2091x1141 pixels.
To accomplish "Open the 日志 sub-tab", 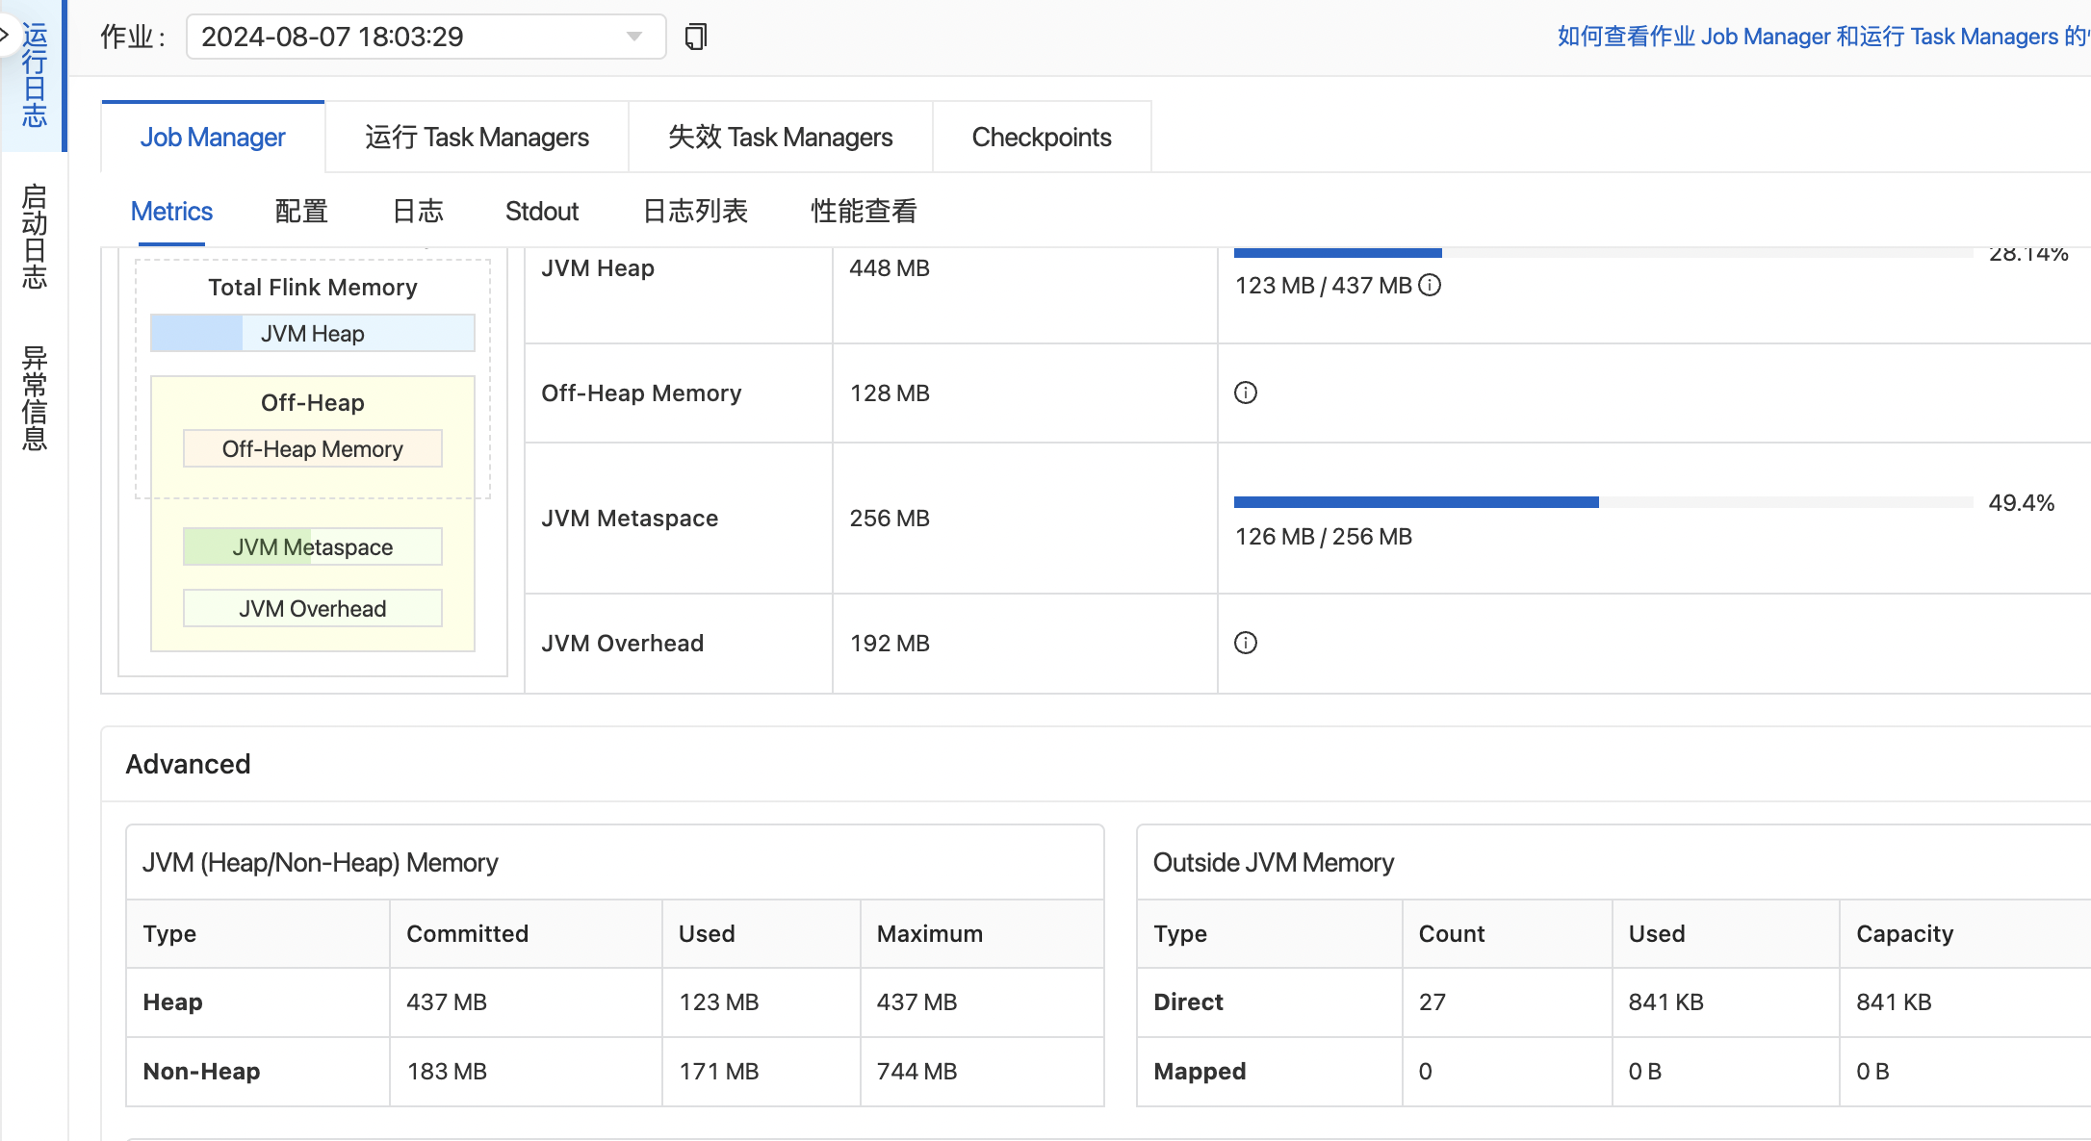I will (x=418, y=211).
